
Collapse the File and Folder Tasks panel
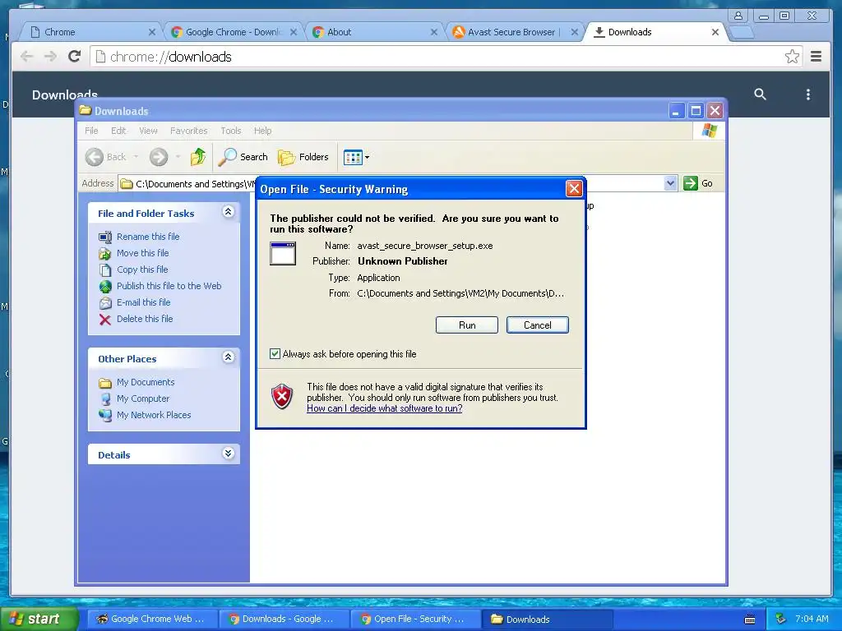pyautogui.click(x=229, y=211)
